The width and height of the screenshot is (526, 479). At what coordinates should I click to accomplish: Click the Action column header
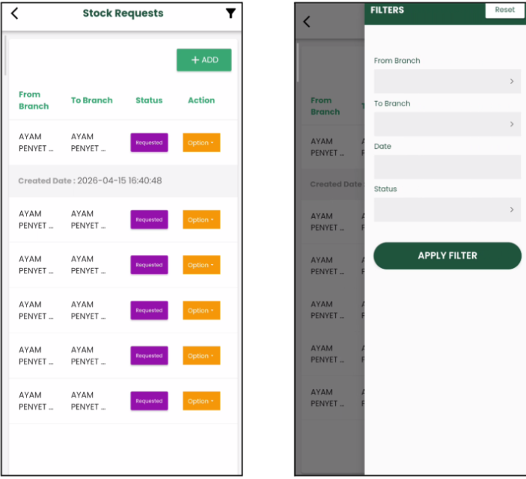(201, 100)
